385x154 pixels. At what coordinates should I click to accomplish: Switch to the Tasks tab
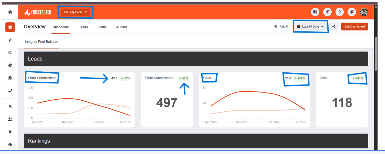tap(83, 27)
